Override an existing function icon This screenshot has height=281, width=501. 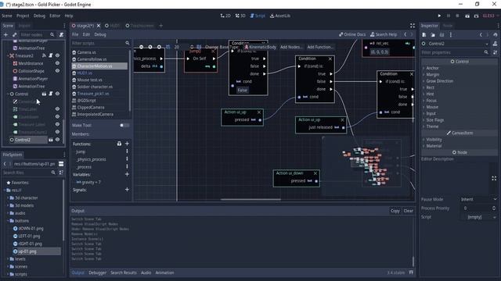(119, 144)
